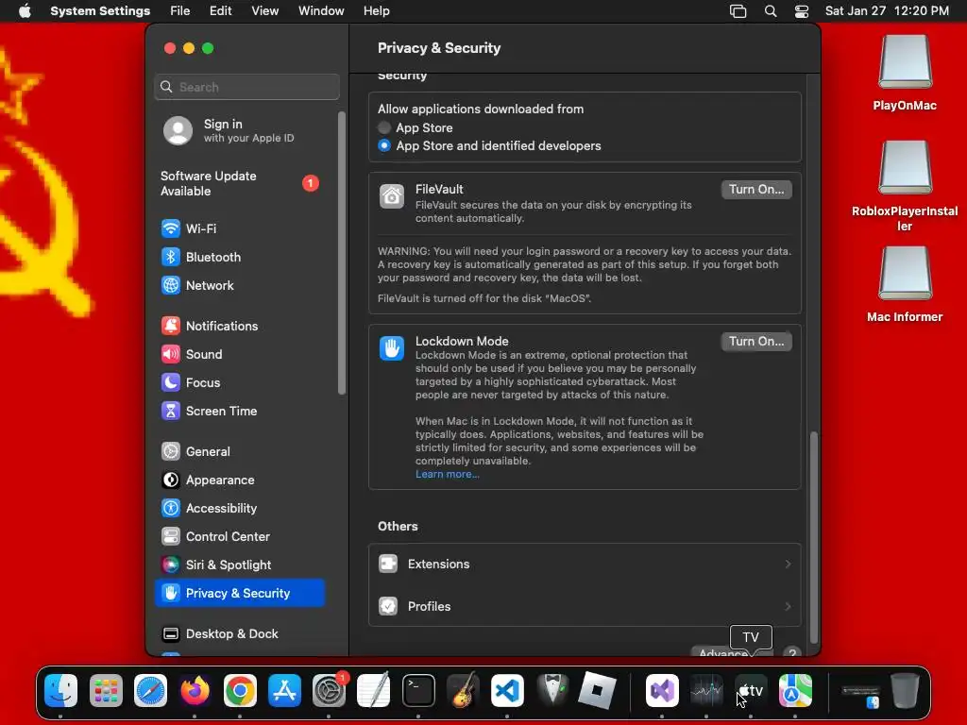Image resolution: width=967 pixels, height=725 pixels.
Task: Open System Settings menu in menu bar
Action: click(100, 11)
